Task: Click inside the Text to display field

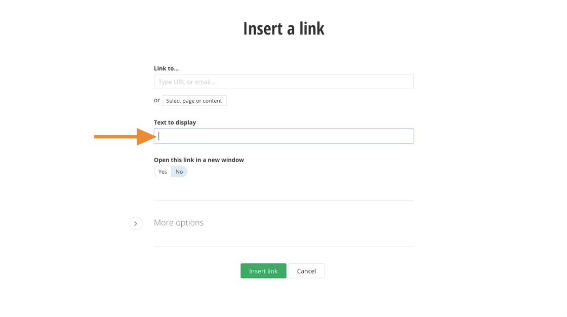Action: click(283, 136)
